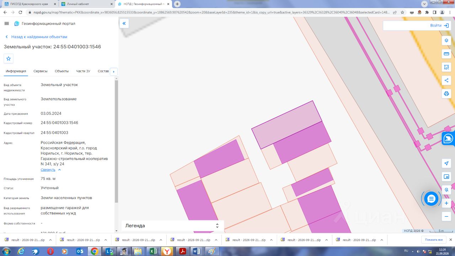Screen dimensions: 455x256
Task: Click the info panel vertical scrollbar
Action: click(x=116, y=142)
